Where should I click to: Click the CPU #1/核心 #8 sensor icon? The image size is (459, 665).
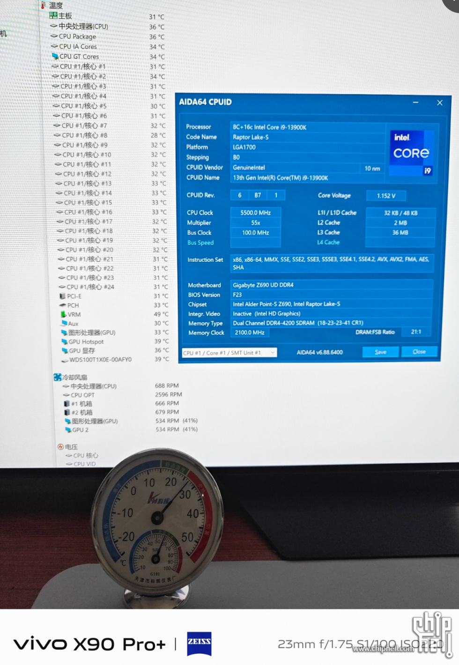(58, 135)
